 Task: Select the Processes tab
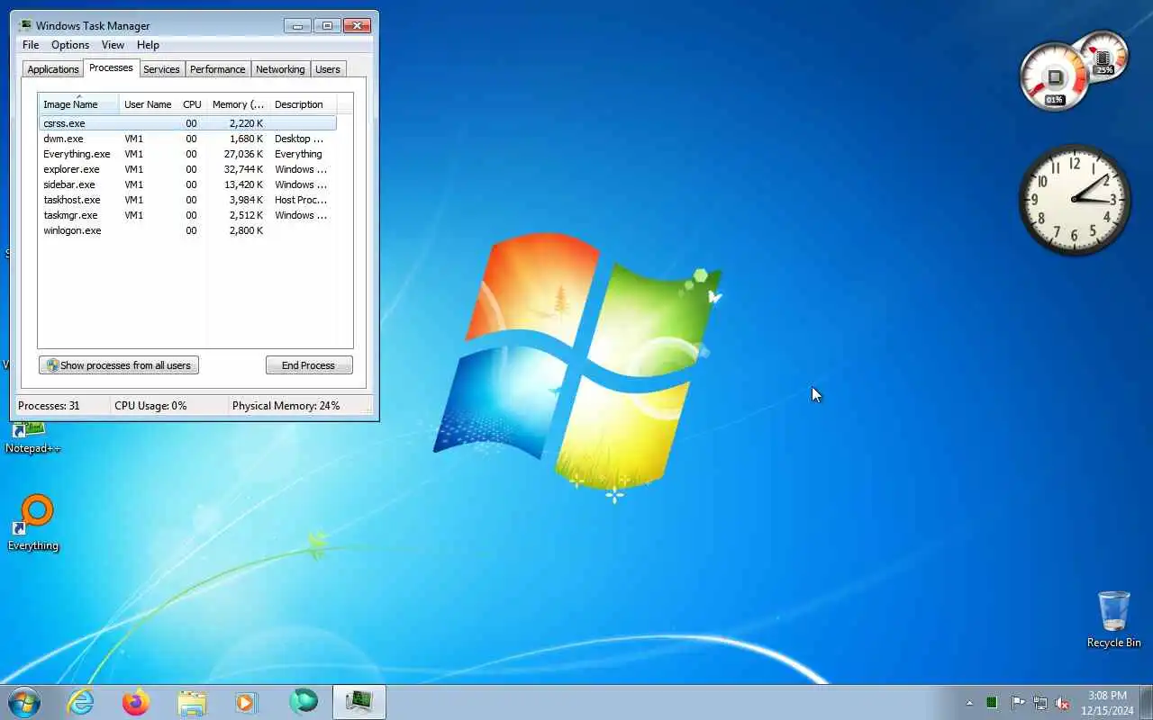pyautogui.click(x=111, y=67)
